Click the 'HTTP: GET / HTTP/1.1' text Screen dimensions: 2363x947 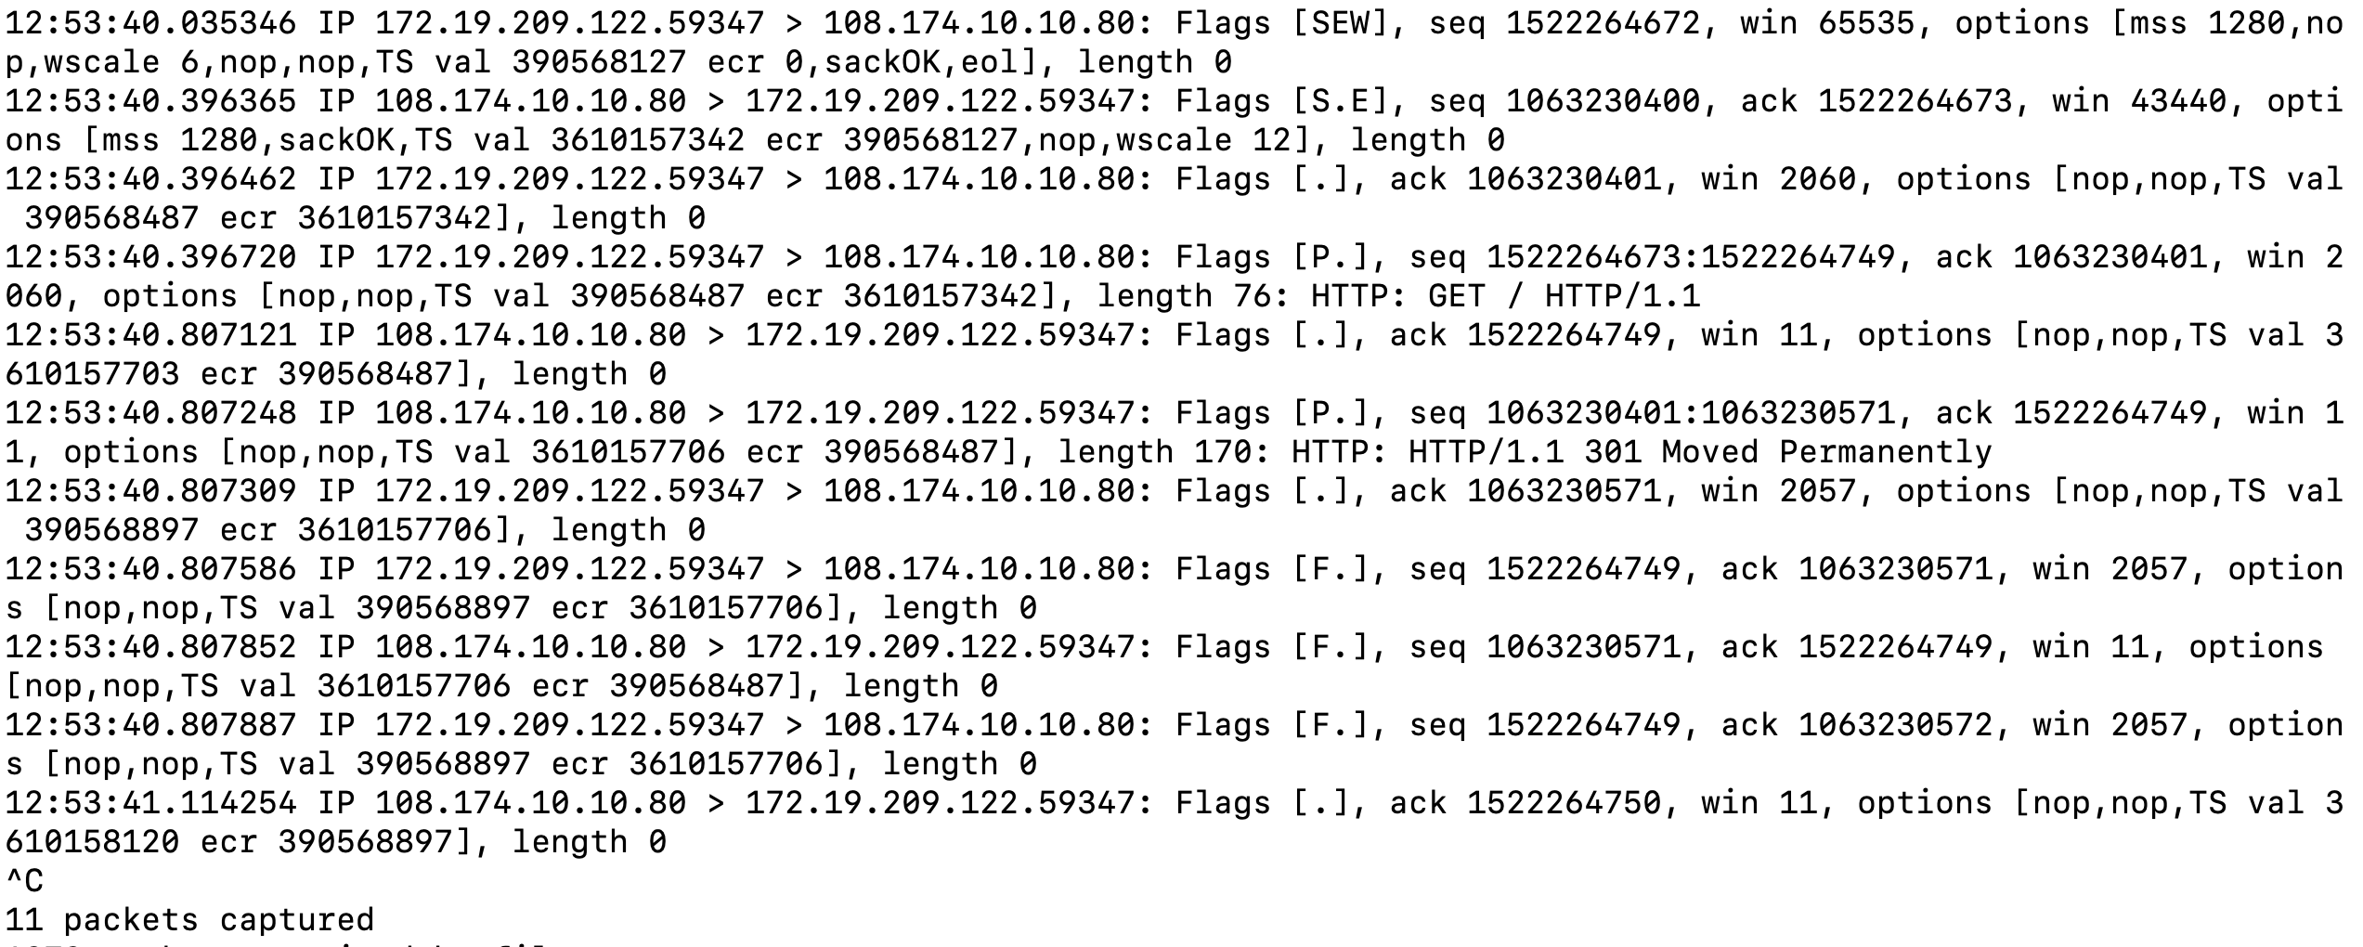coord(1505,296)
